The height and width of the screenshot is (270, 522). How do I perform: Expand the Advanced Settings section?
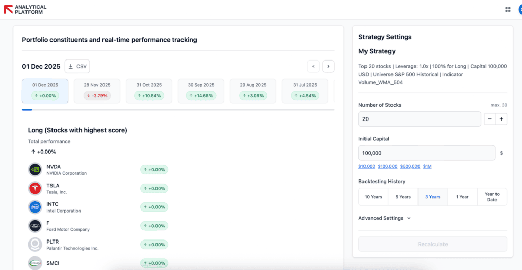click(x=384, y=218)
